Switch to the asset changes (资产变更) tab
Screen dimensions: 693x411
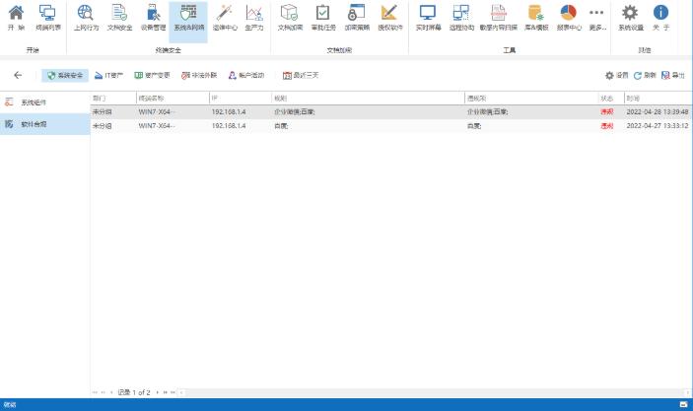pyautogui.click(x=151, y=75)
